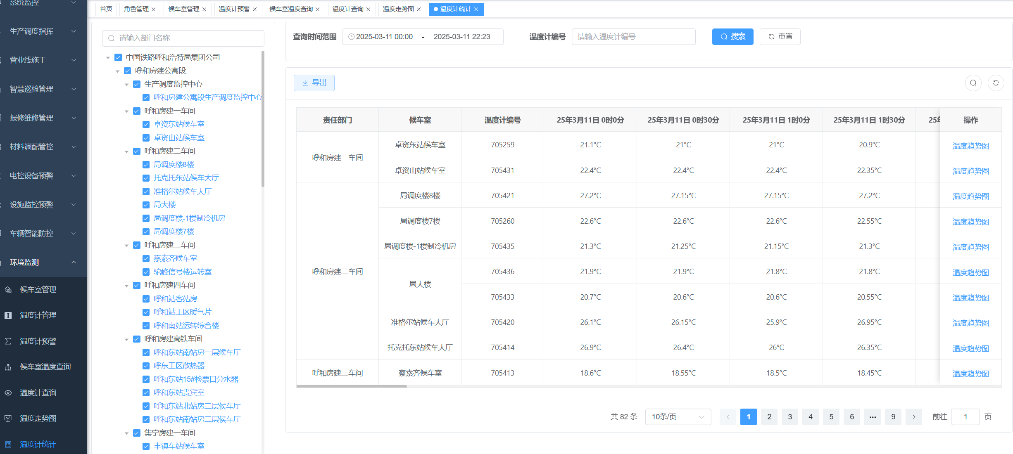Go to page 2 of results
This screenshot has height=454, width=1013.
(769, 417)
